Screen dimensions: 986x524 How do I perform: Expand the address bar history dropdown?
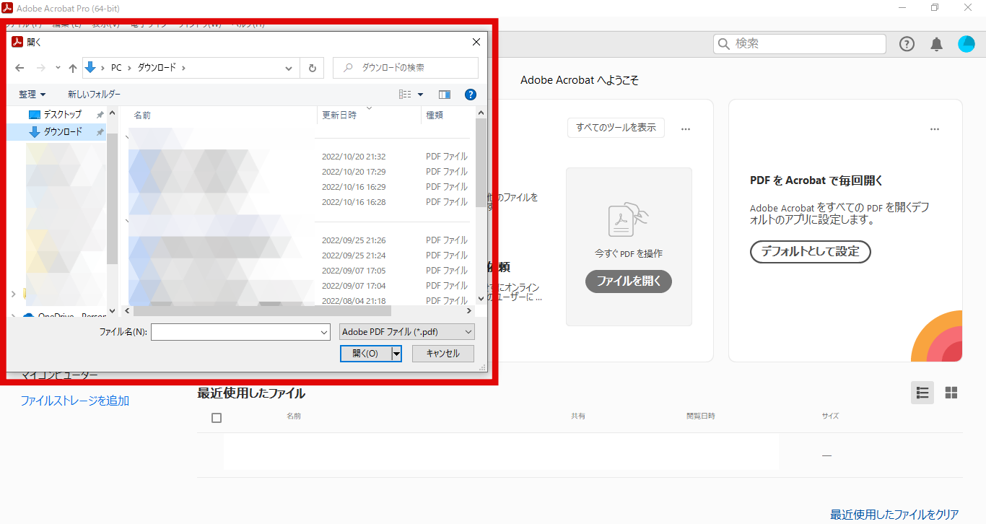click(289, 68)
